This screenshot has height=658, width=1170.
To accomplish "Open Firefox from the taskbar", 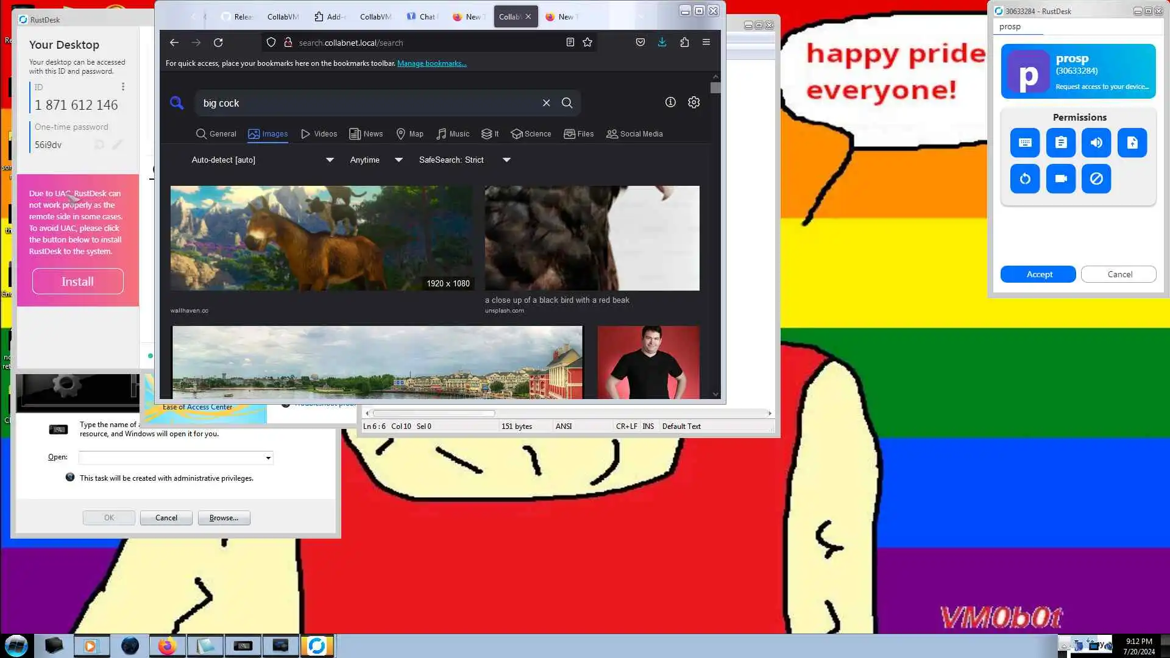I will pyautogui.click(x=167, y=646).
